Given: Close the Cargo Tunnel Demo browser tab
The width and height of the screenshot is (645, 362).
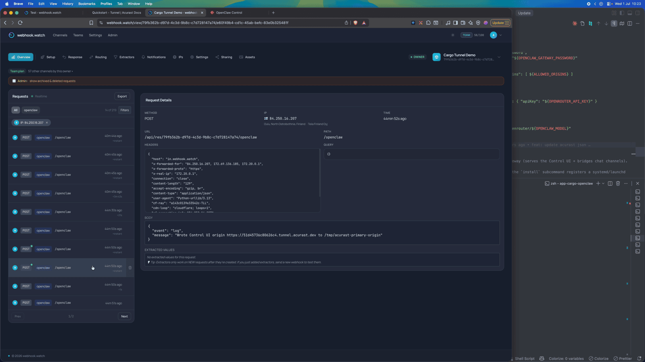Looking at the screenshot, I should click(x=202, y=12).
